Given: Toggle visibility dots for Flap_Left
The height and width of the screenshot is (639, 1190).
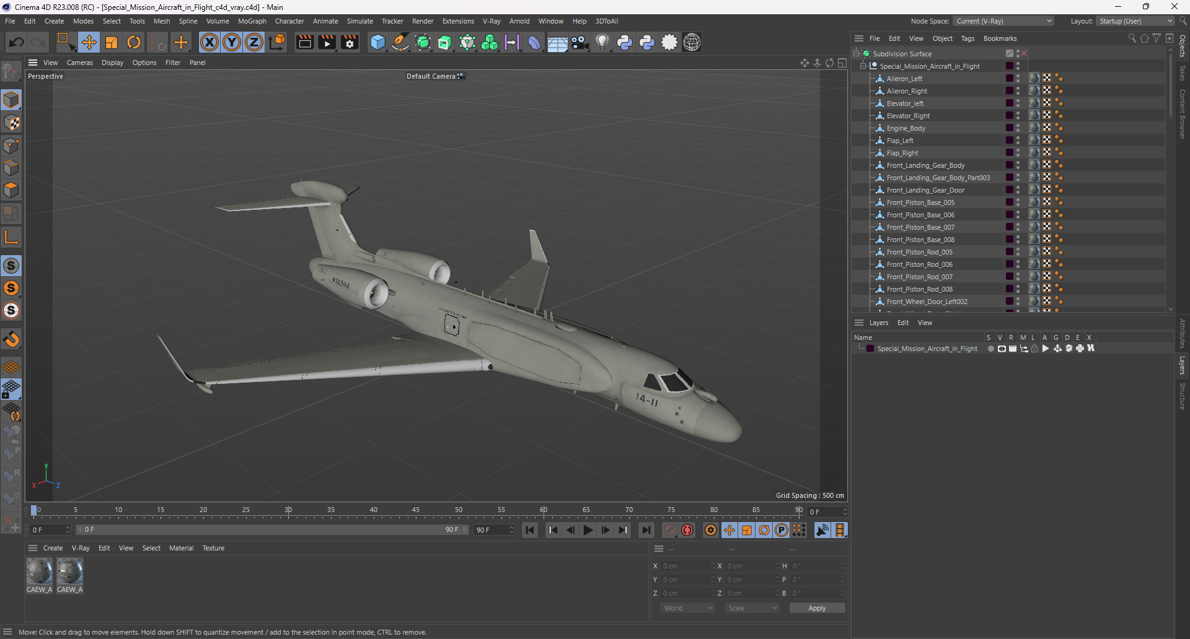Looking at the screenshot, I should point(1018,141).
